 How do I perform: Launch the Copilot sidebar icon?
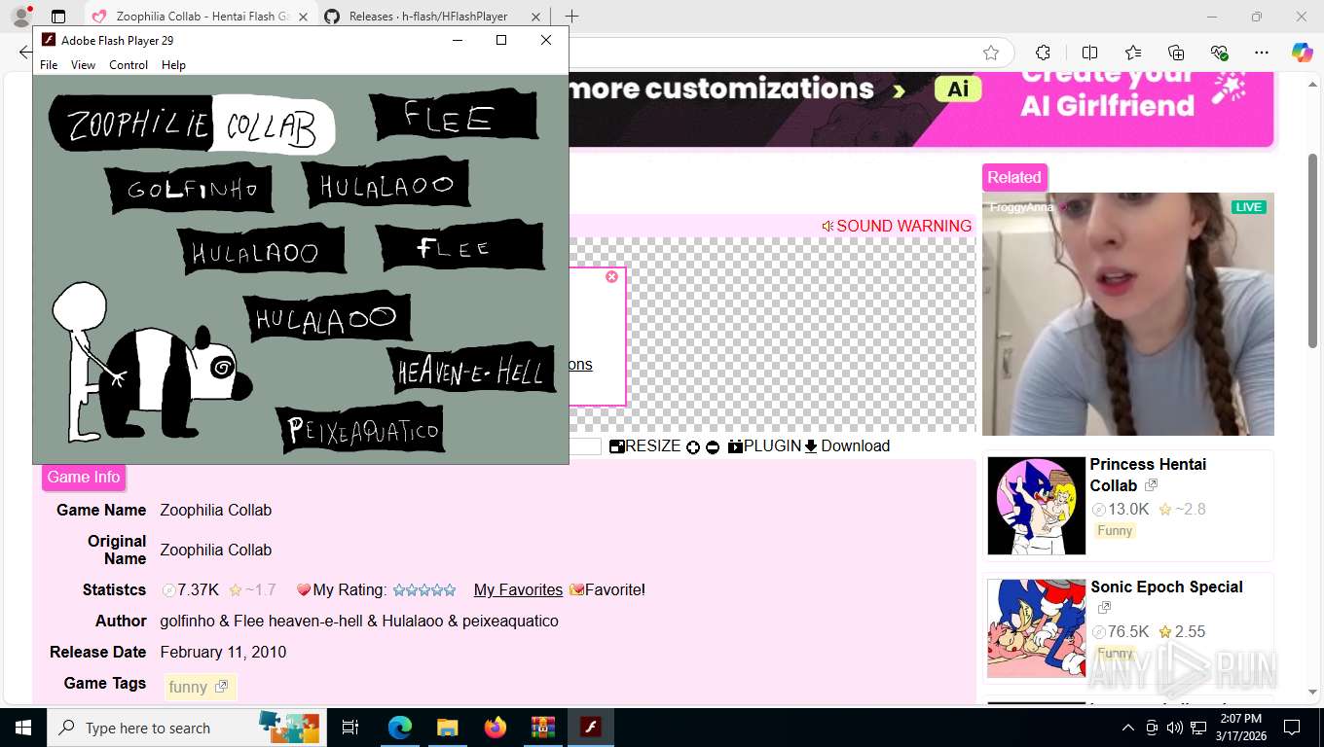tap(1302, 53)
